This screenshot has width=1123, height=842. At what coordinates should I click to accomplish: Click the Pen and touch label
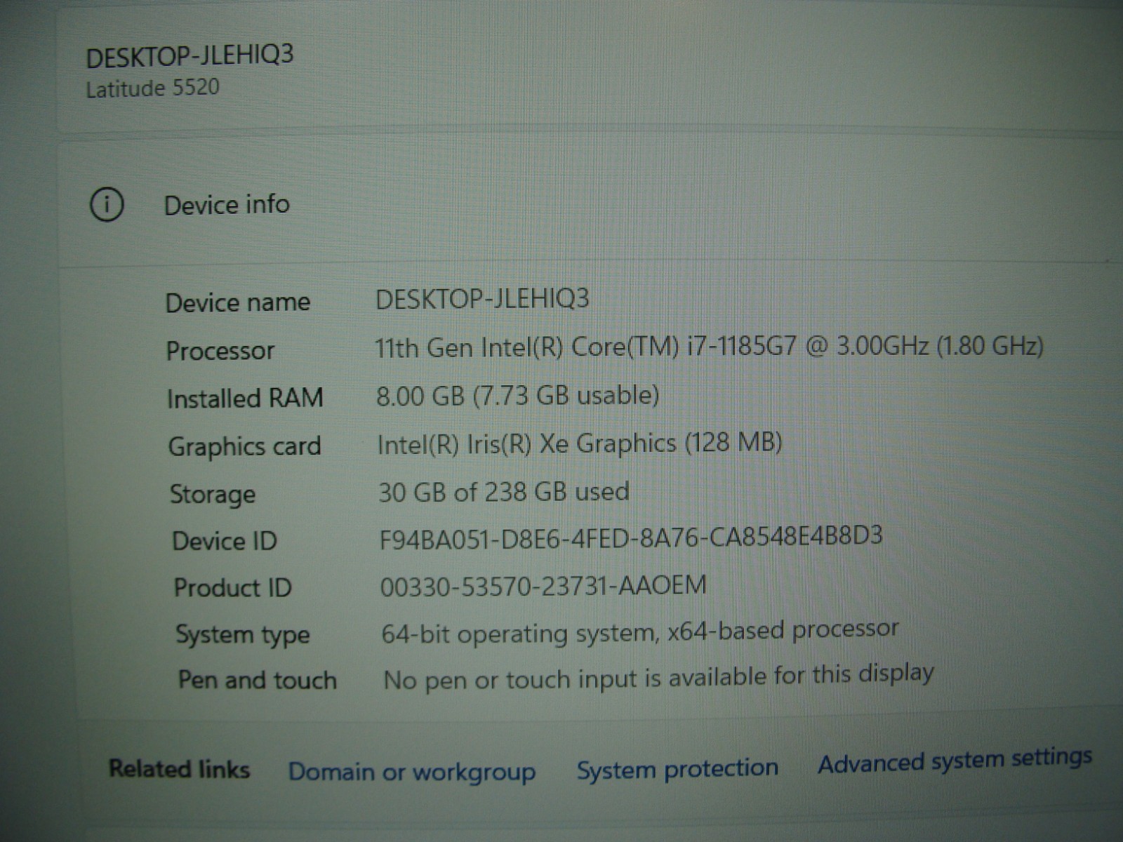[x=258, y=680]
